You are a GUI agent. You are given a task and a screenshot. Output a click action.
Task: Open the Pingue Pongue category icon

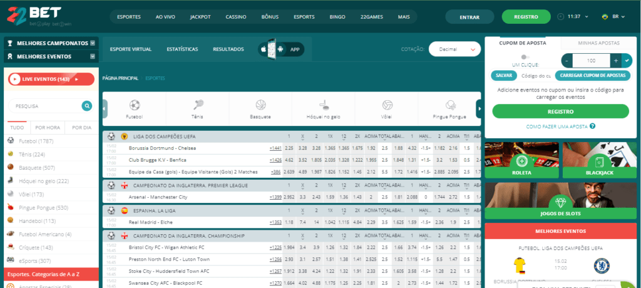(x=450, y=105)
